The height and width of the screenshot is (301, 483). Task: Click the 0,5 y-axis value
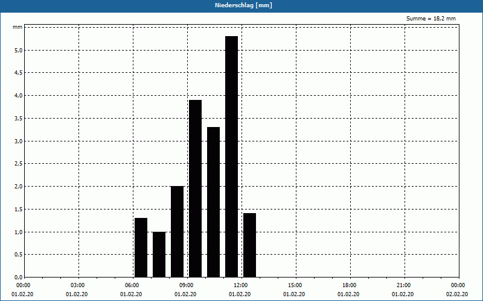[19, 255]
